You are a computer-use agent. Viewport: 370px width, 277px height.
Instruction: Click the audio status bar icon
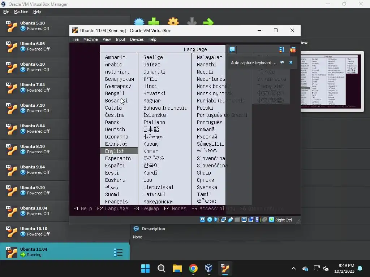[x=216, y=220]
